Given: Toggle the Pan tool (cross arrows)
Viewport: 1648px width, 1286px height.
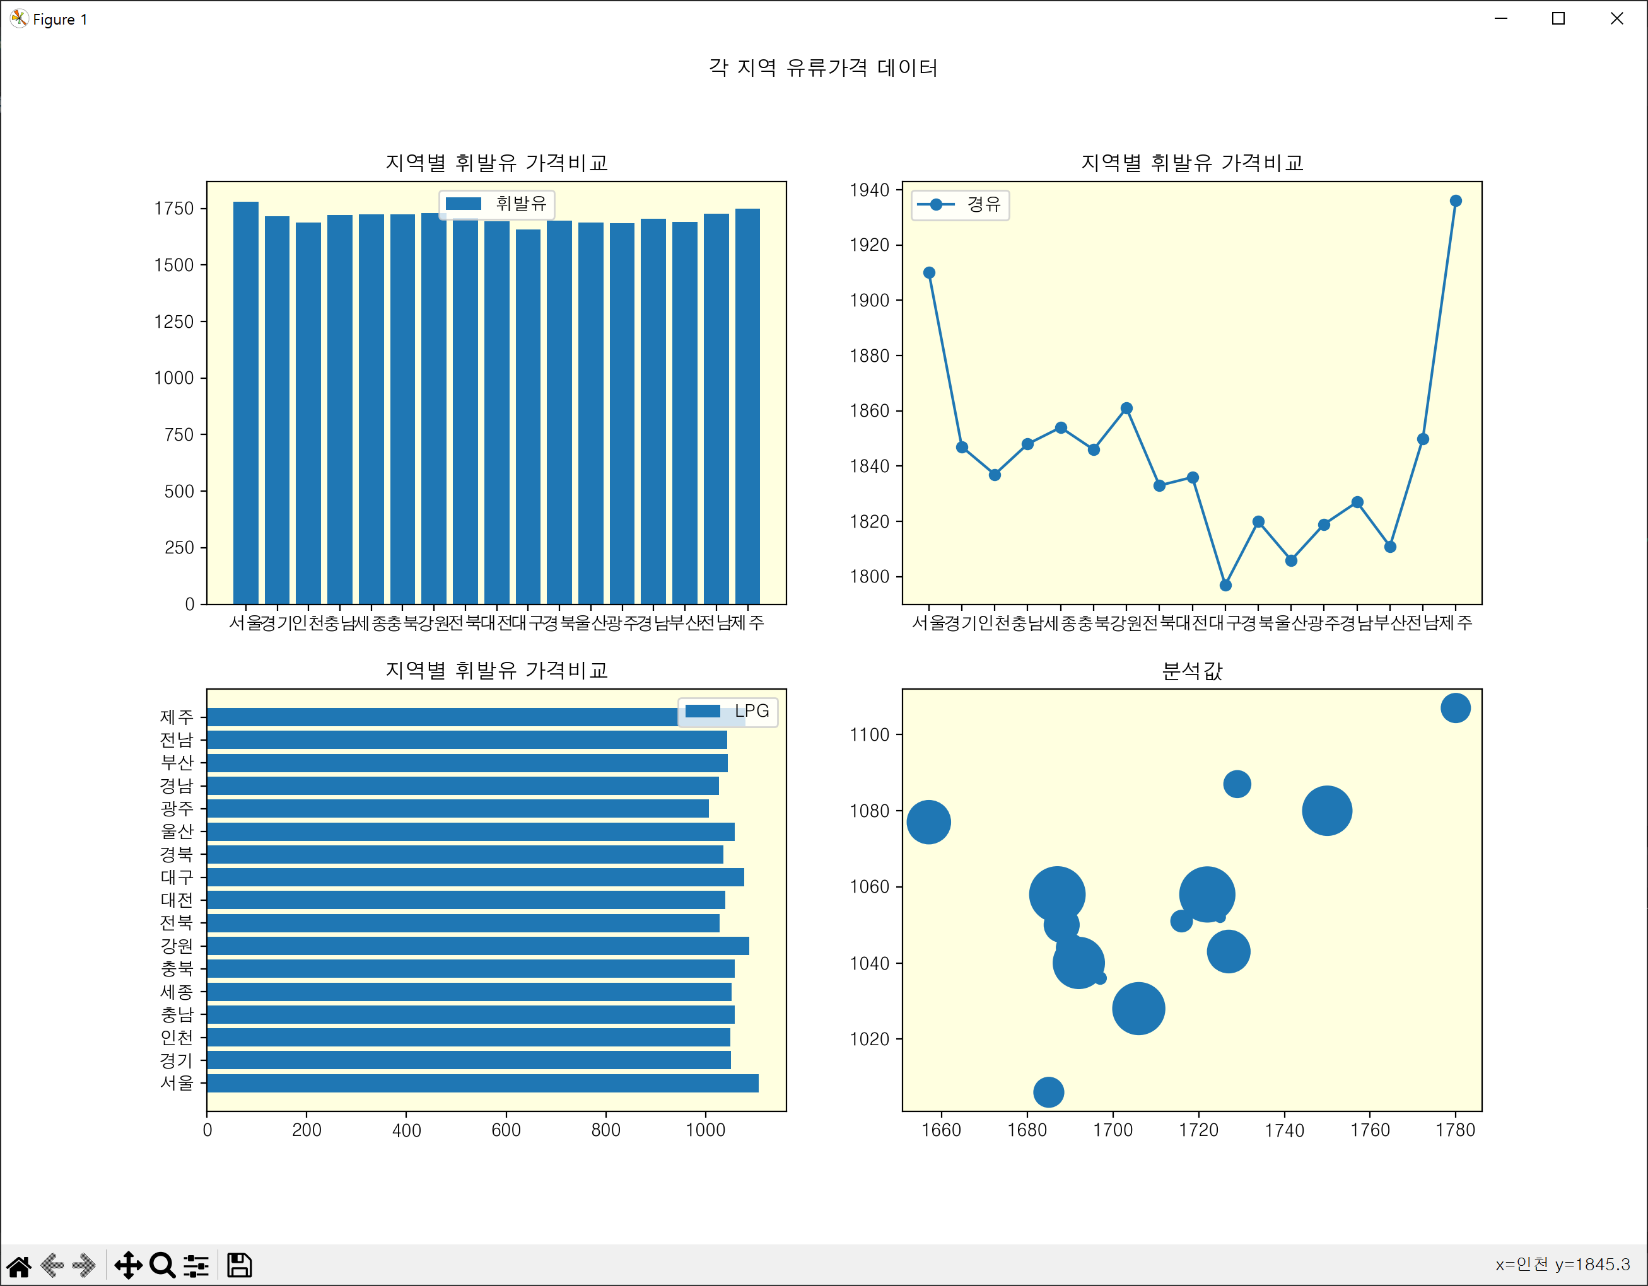Looking at the screenshot, I should pos(128,1265).
